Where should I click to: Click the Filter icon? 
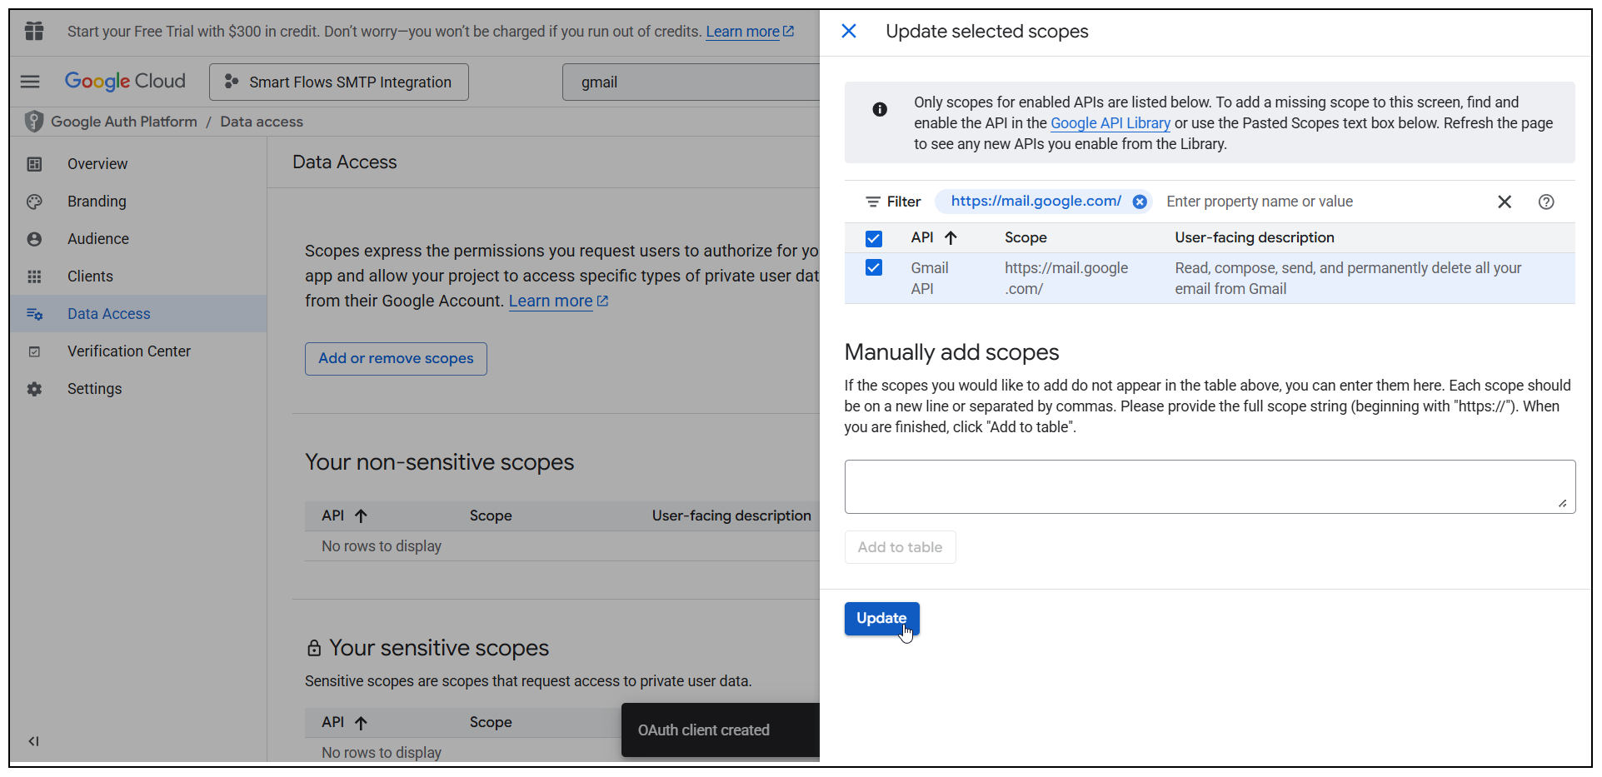873,202
